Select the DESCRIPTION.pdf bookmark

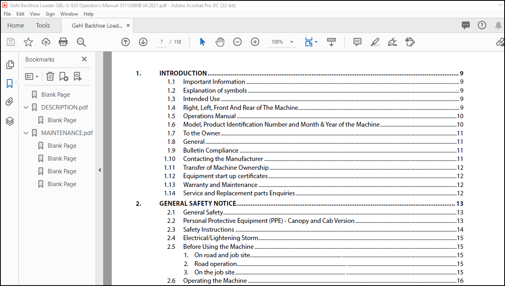65,107
